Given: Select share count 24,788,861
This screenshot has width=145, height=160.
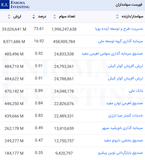Looking at the screenshot, I should 64,79.
